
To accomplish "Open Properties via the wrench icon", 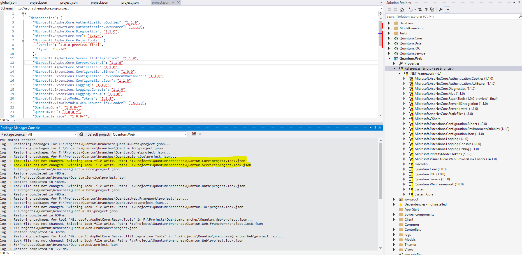I will click(x=441, y=10).
